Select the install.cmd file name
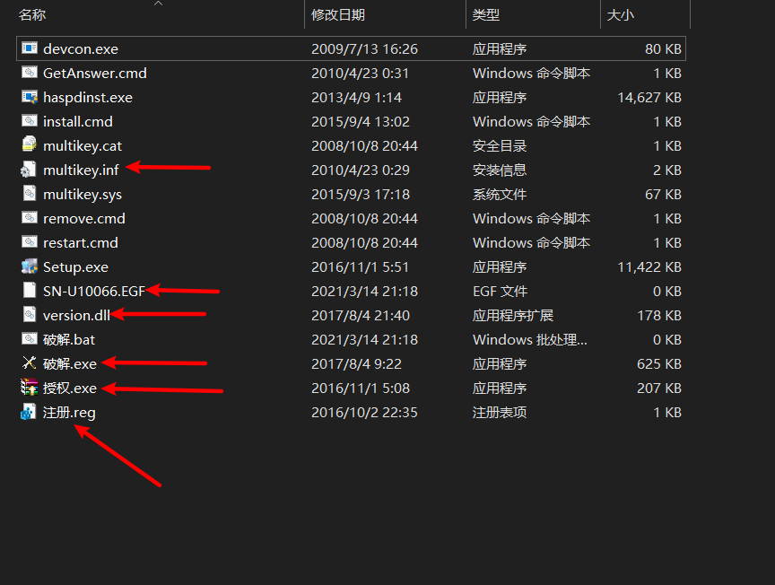The width and height of the screenshot is (775, 585). point(78,122)
